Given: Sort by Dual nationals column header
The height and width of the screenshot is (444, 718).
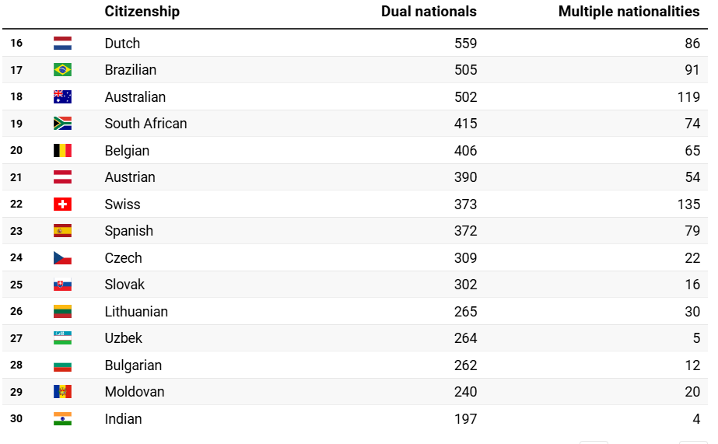Looking at the screenshot, I should (429, 12).
